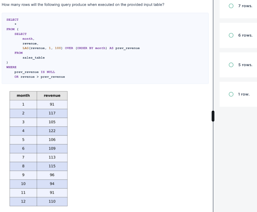The width and height of the screenshot is (257, 212).
Task: Click the question text heading
Action: point(83,5)
